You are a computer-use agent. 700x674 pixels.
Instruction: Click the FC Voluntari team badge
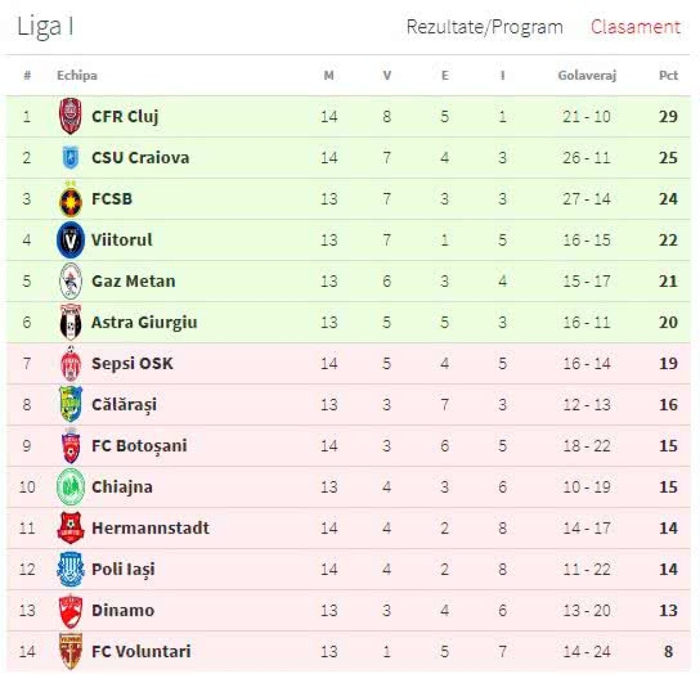coord(71,651)
